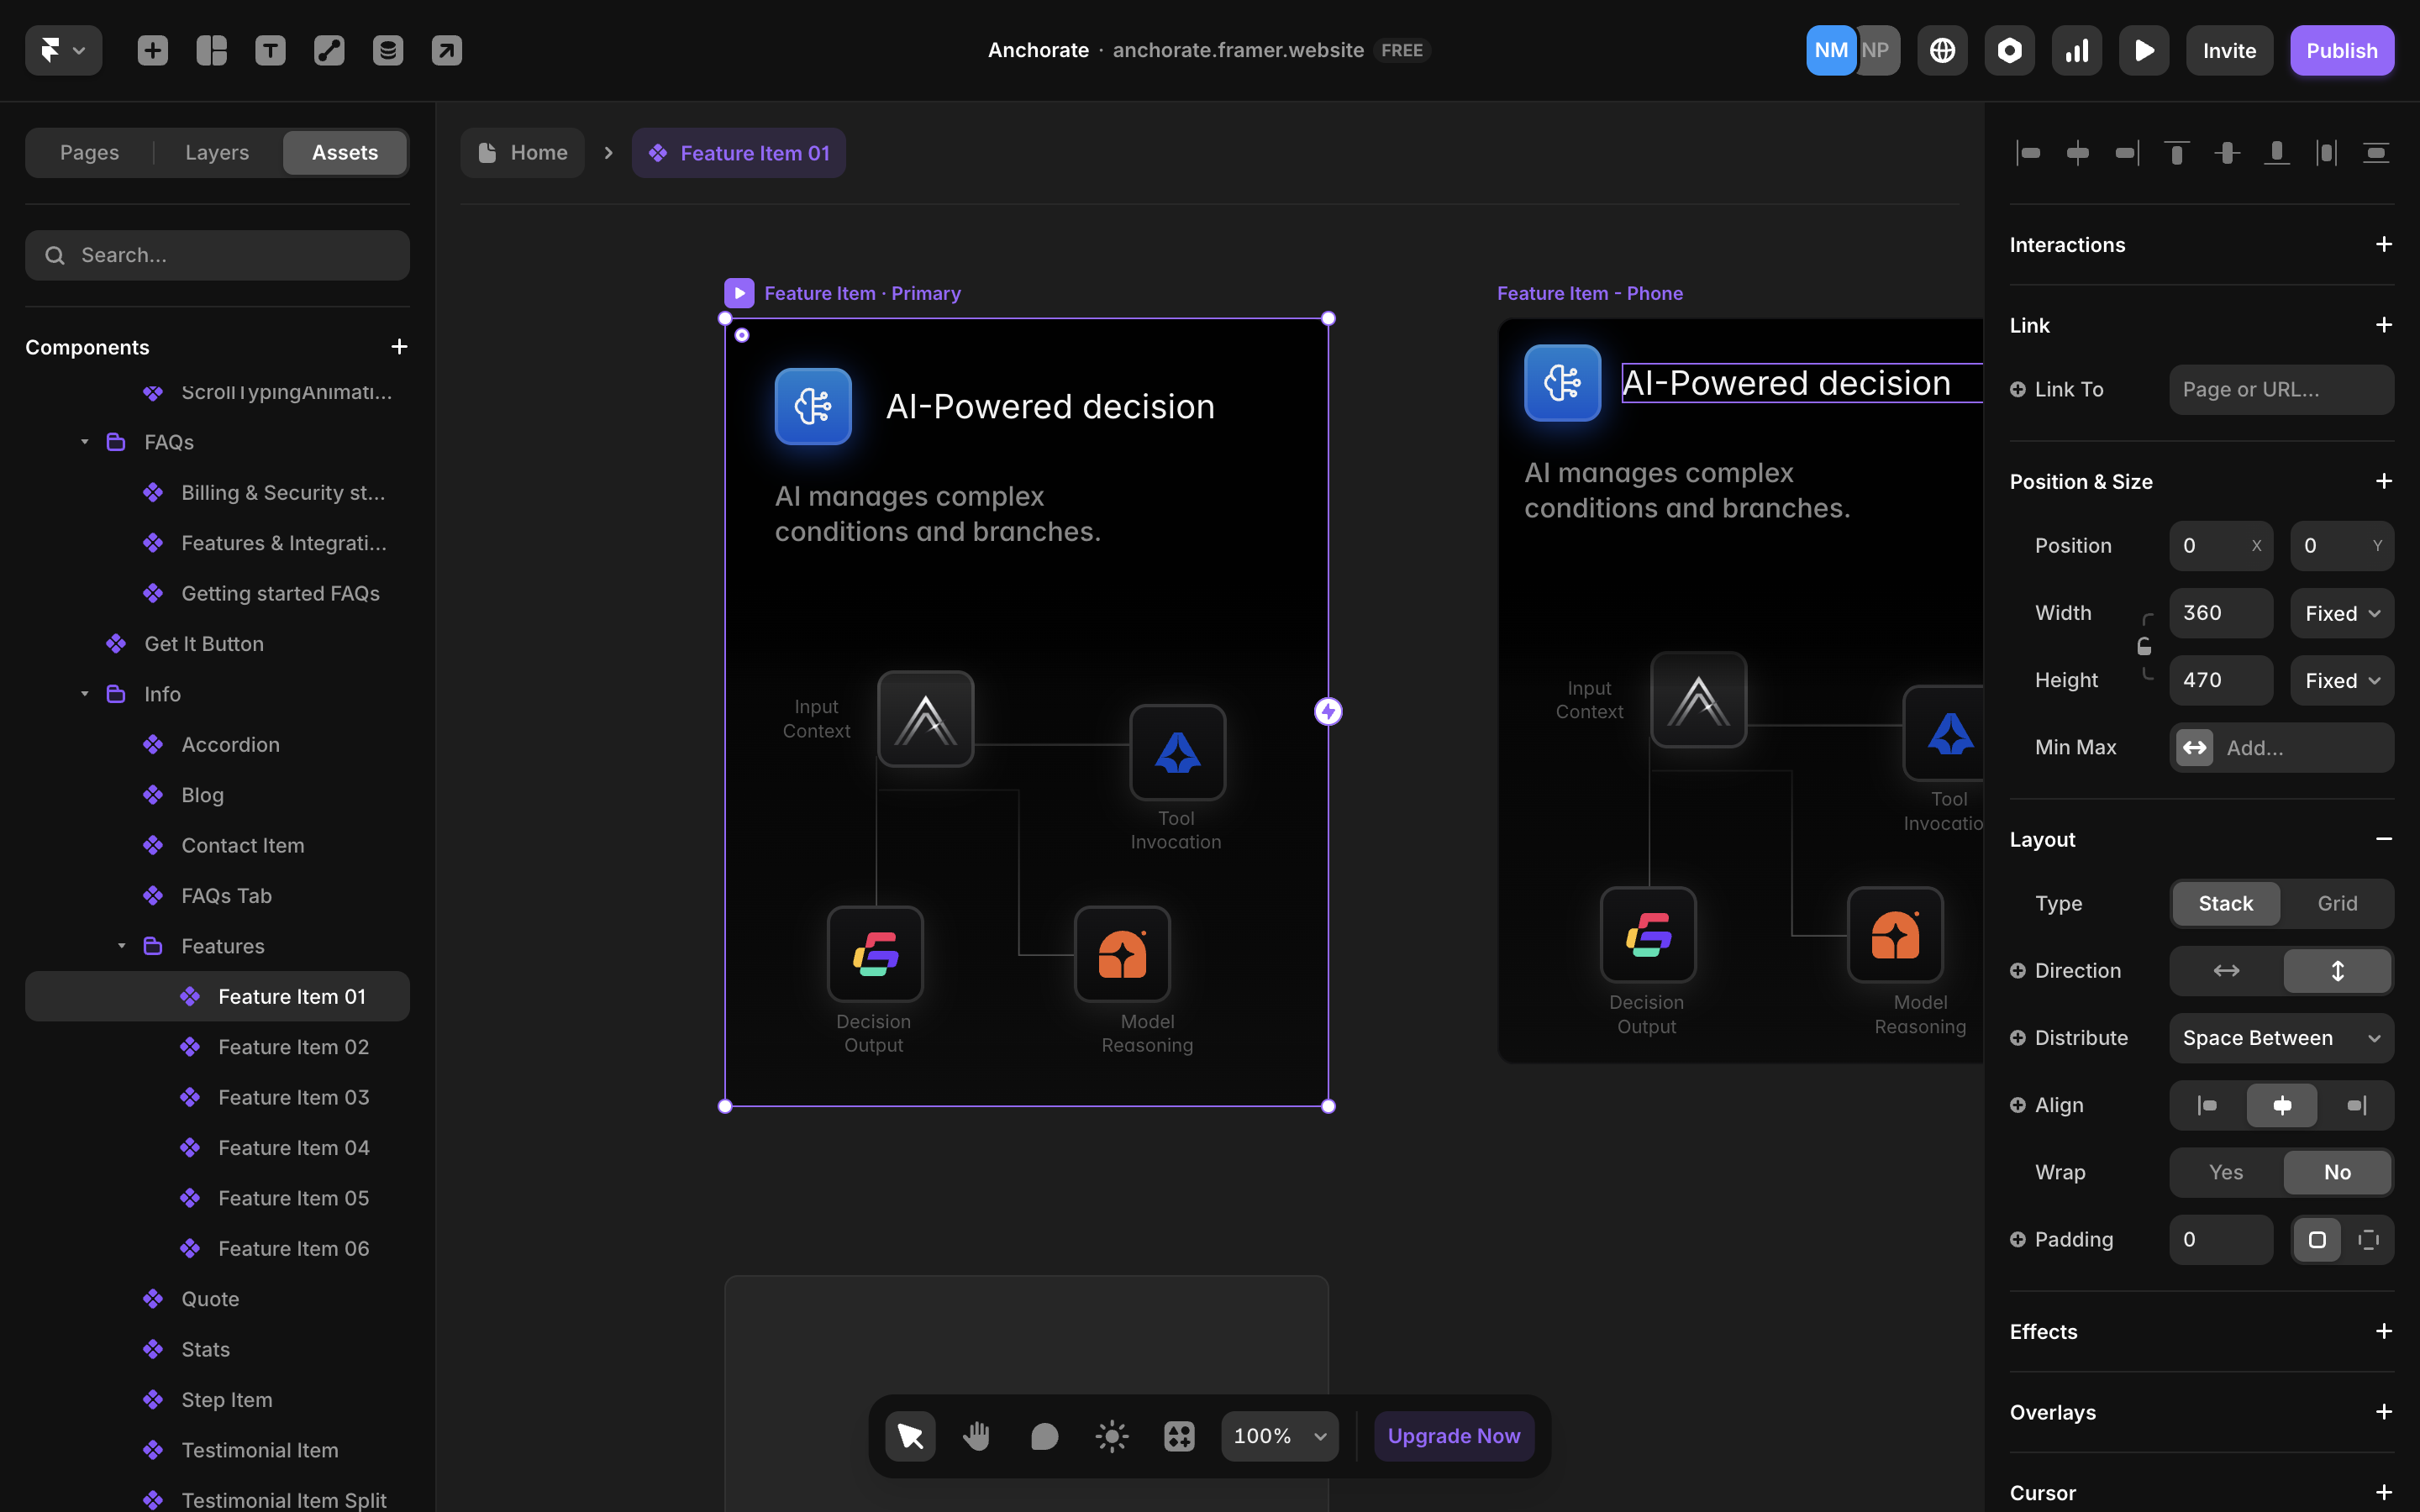Click the Publish button
The image size is (2420, 1512).
point(2341,50)
